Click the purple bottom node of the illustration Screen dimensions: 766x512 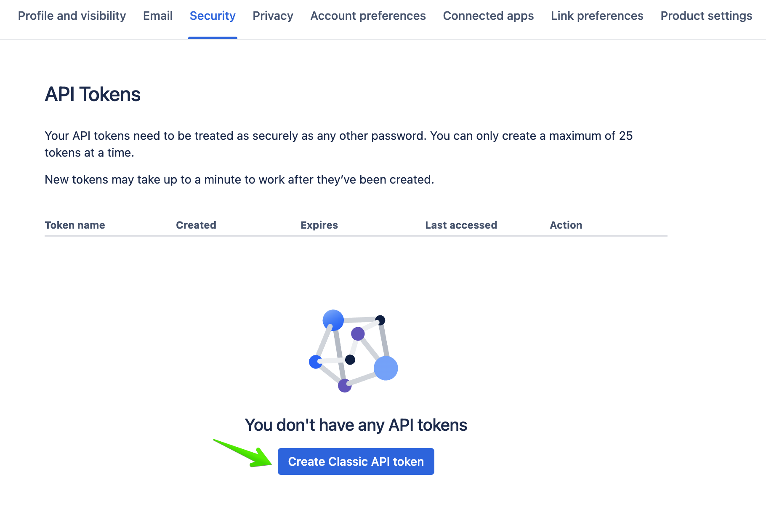tap(345, 386)
